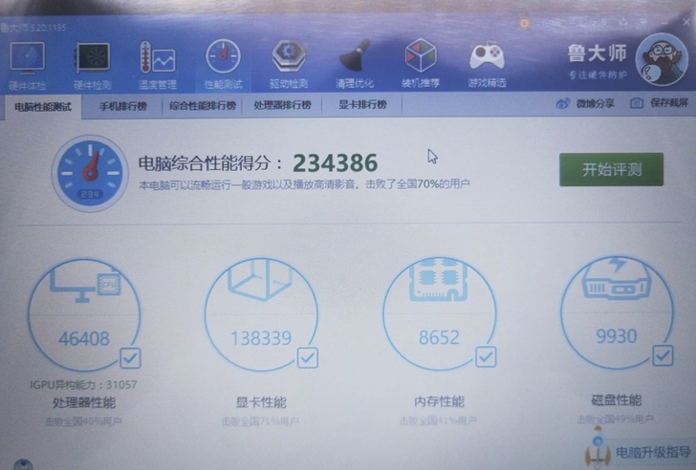Click the 保存截屏 text link
This screenshot has width=696, height=470.
669,103
